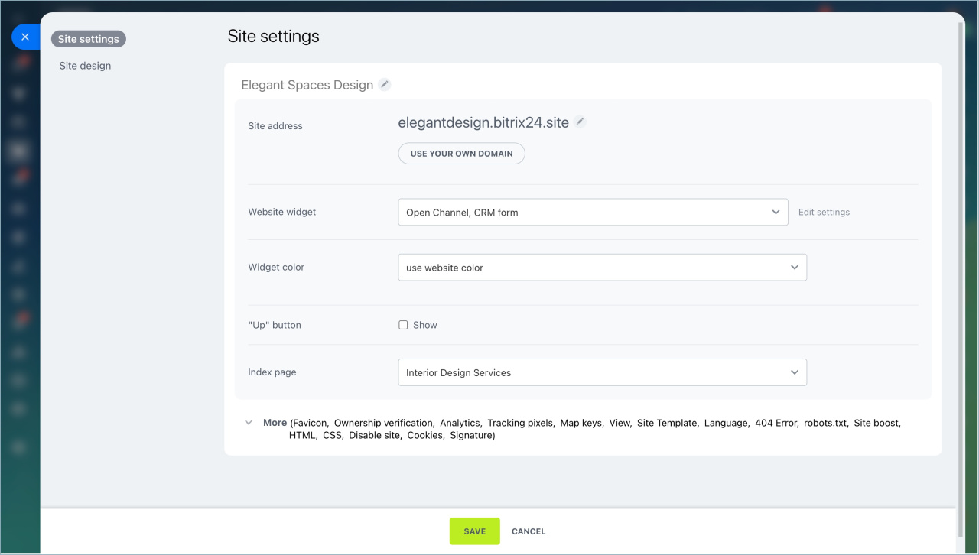Click Use Your Own Domain button
This screenshot has height=555, width=979.
click(461, 154)
